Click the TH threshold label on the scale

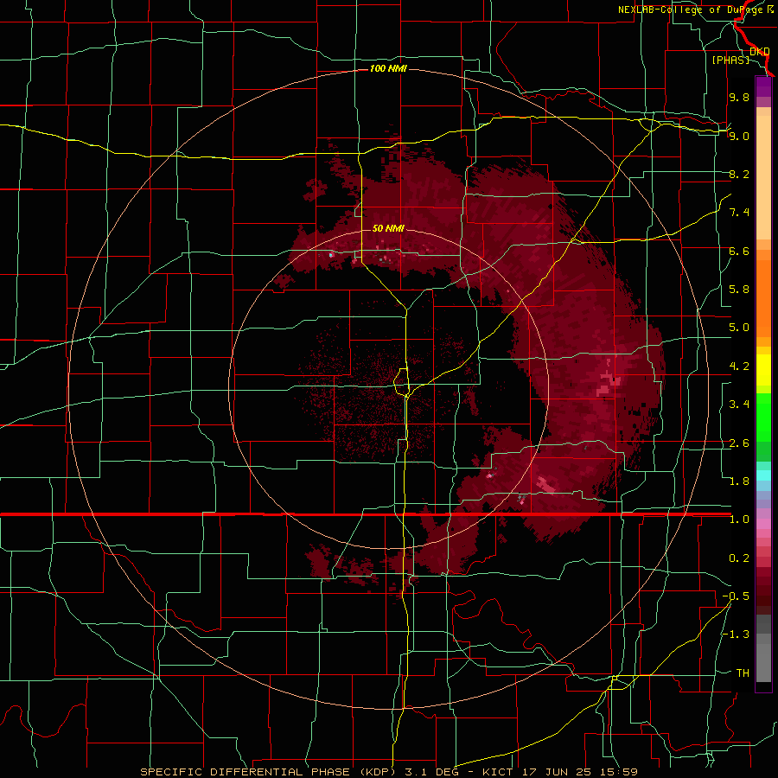743,673
